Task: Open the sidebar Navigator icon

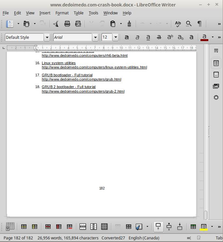Action: pyautogui.click(x=216, y=98)
